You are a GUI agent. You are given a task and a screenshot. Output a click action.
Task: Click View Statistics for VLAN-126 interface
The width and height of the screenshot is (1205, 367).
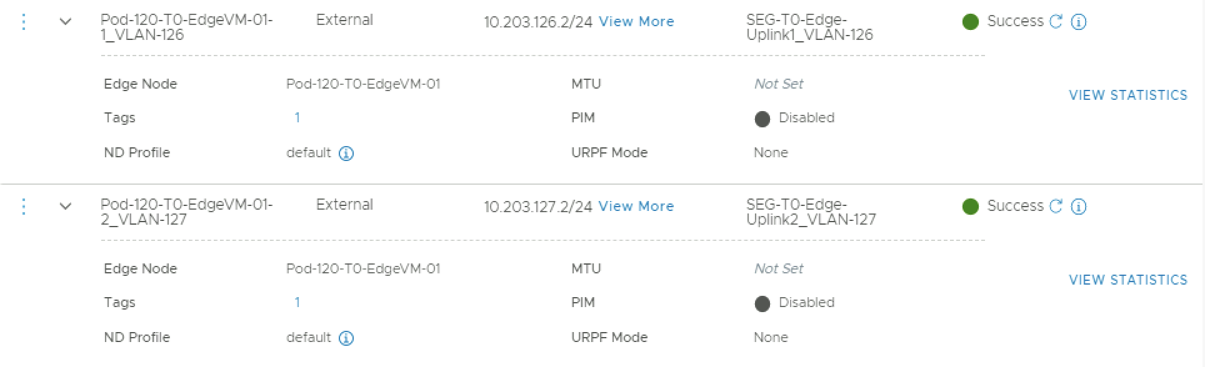point(1127,95)
